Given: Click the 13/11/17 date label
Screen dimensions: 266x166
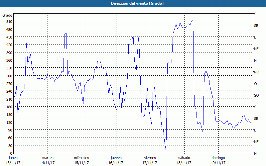Looking at the screenshot, I should click(x=13, y=163).
